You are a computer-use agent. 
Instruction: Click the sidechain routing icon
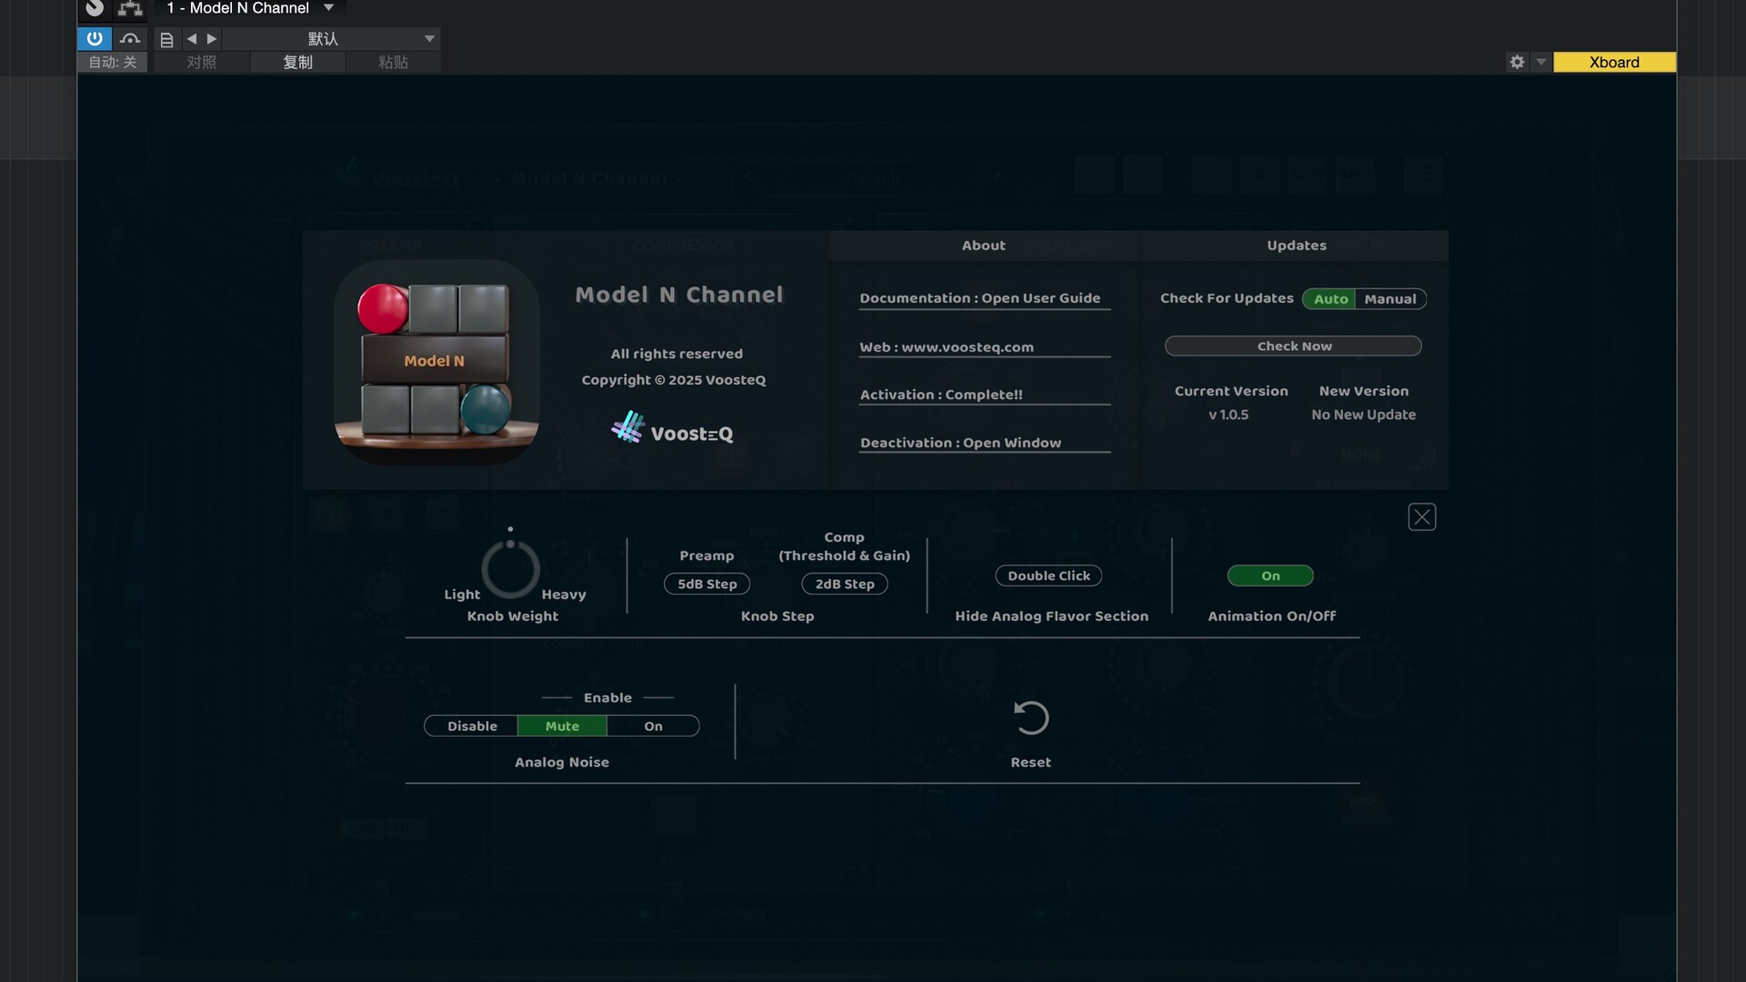coord(130,38)
